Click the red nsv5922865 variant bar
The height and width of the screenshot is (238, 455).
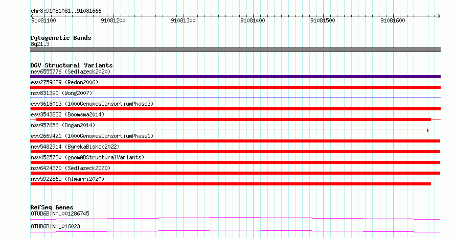point(231,184)
